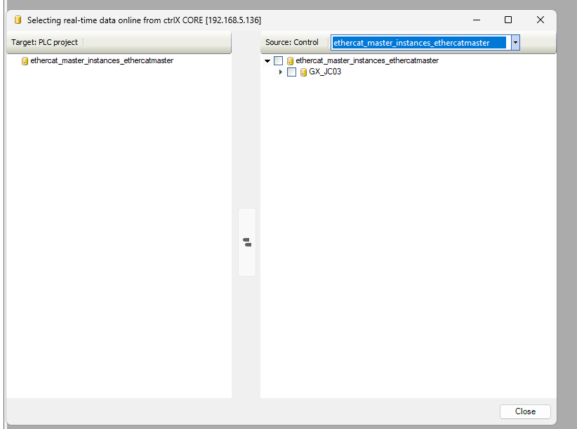The width and height of the screenshot is (577, 429).
Task: Click the database icon of the source root node
Action: 290,60
